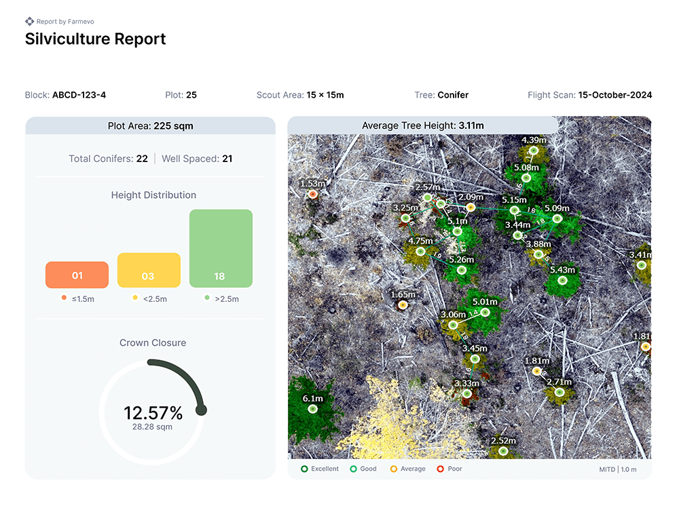The height and width of the screenshot is (508, 679).
Task: Select the 5.43m tree marker
Action: click(562, 279)
